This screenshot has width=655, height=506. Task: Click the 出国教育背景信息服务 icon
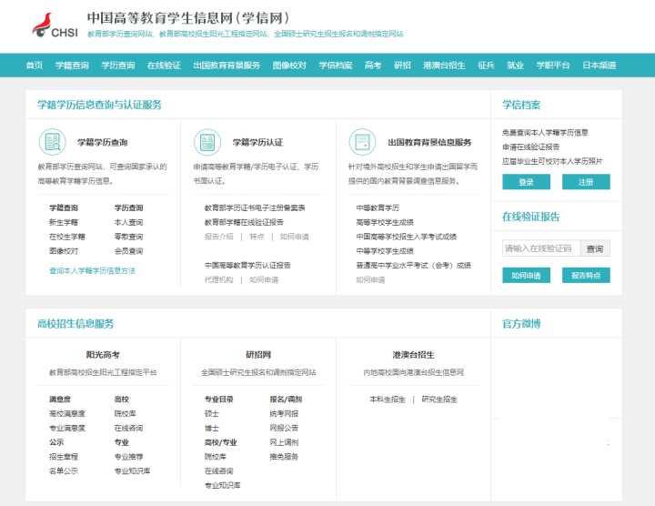click(x=362, y=142)
